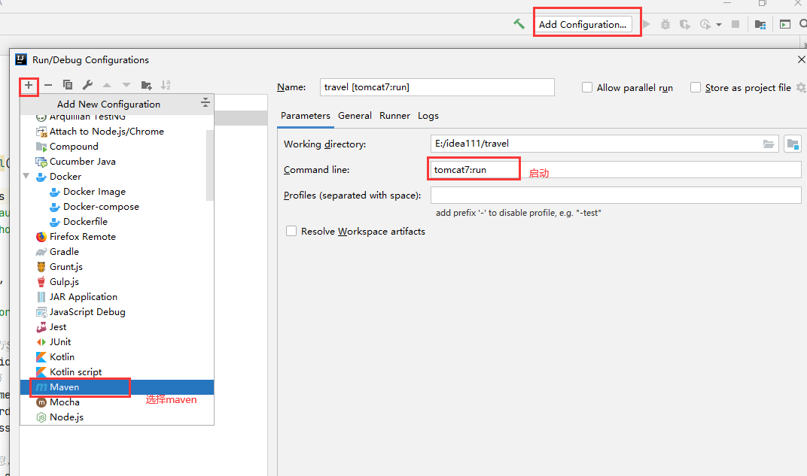Close the Run/Debug Configurations dialog
Screen dimensions: 807x476
801,59
